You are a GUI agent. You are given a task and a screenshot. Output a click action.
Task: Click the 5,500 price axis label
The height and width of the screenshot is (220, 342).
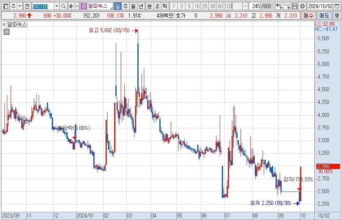coord(323,39)
